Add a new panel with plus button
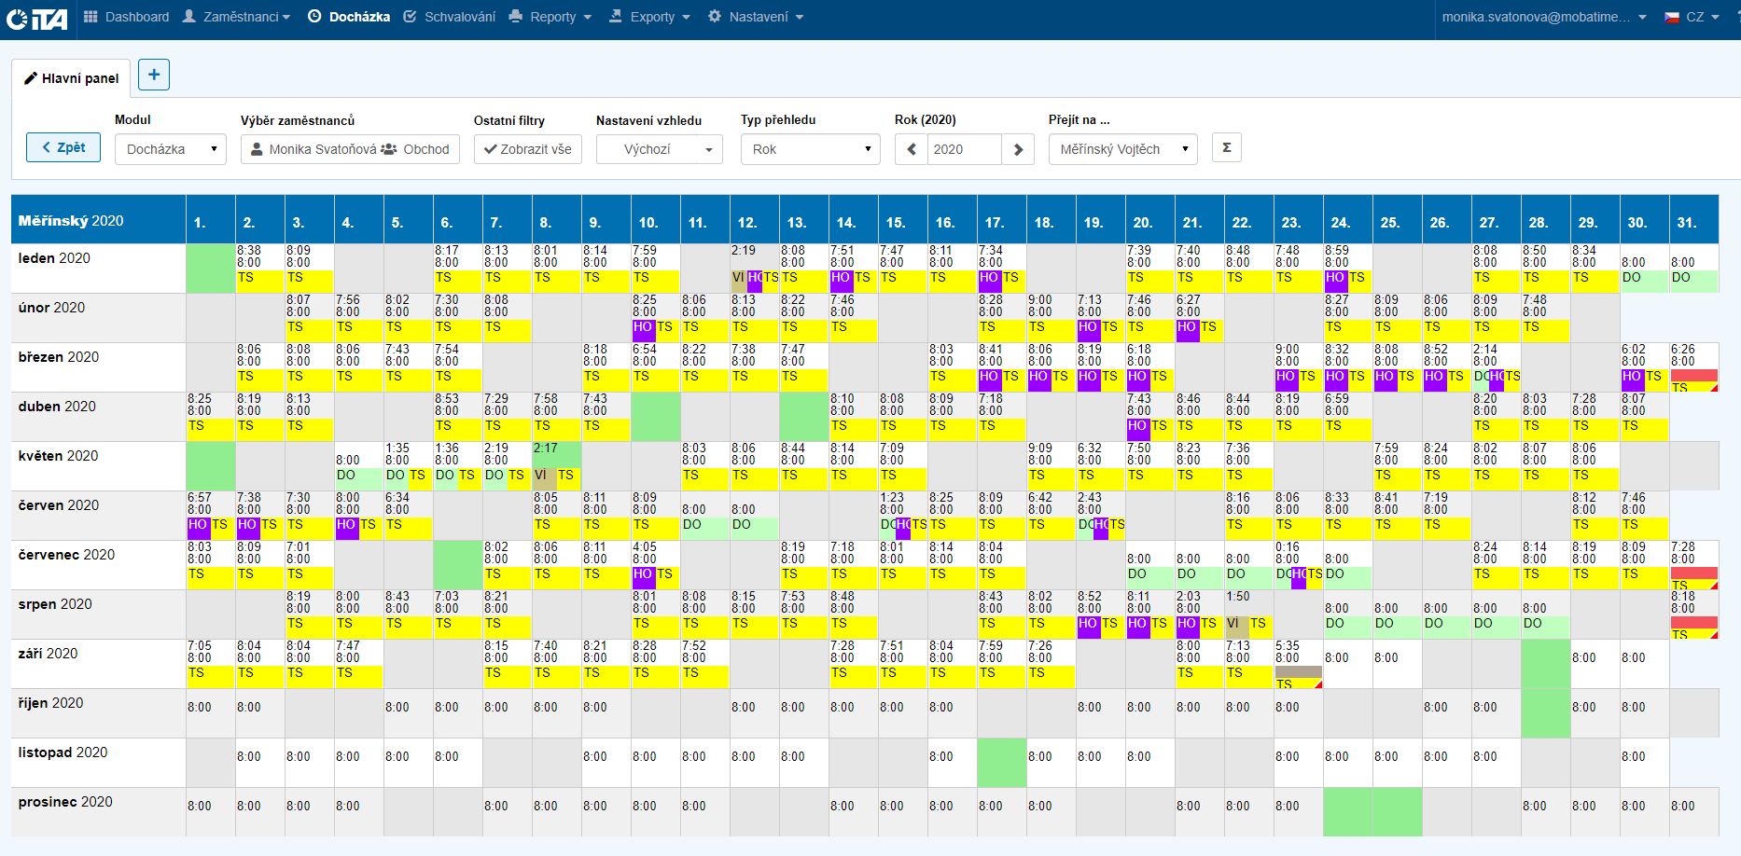1741x856 pixels. 154,75
